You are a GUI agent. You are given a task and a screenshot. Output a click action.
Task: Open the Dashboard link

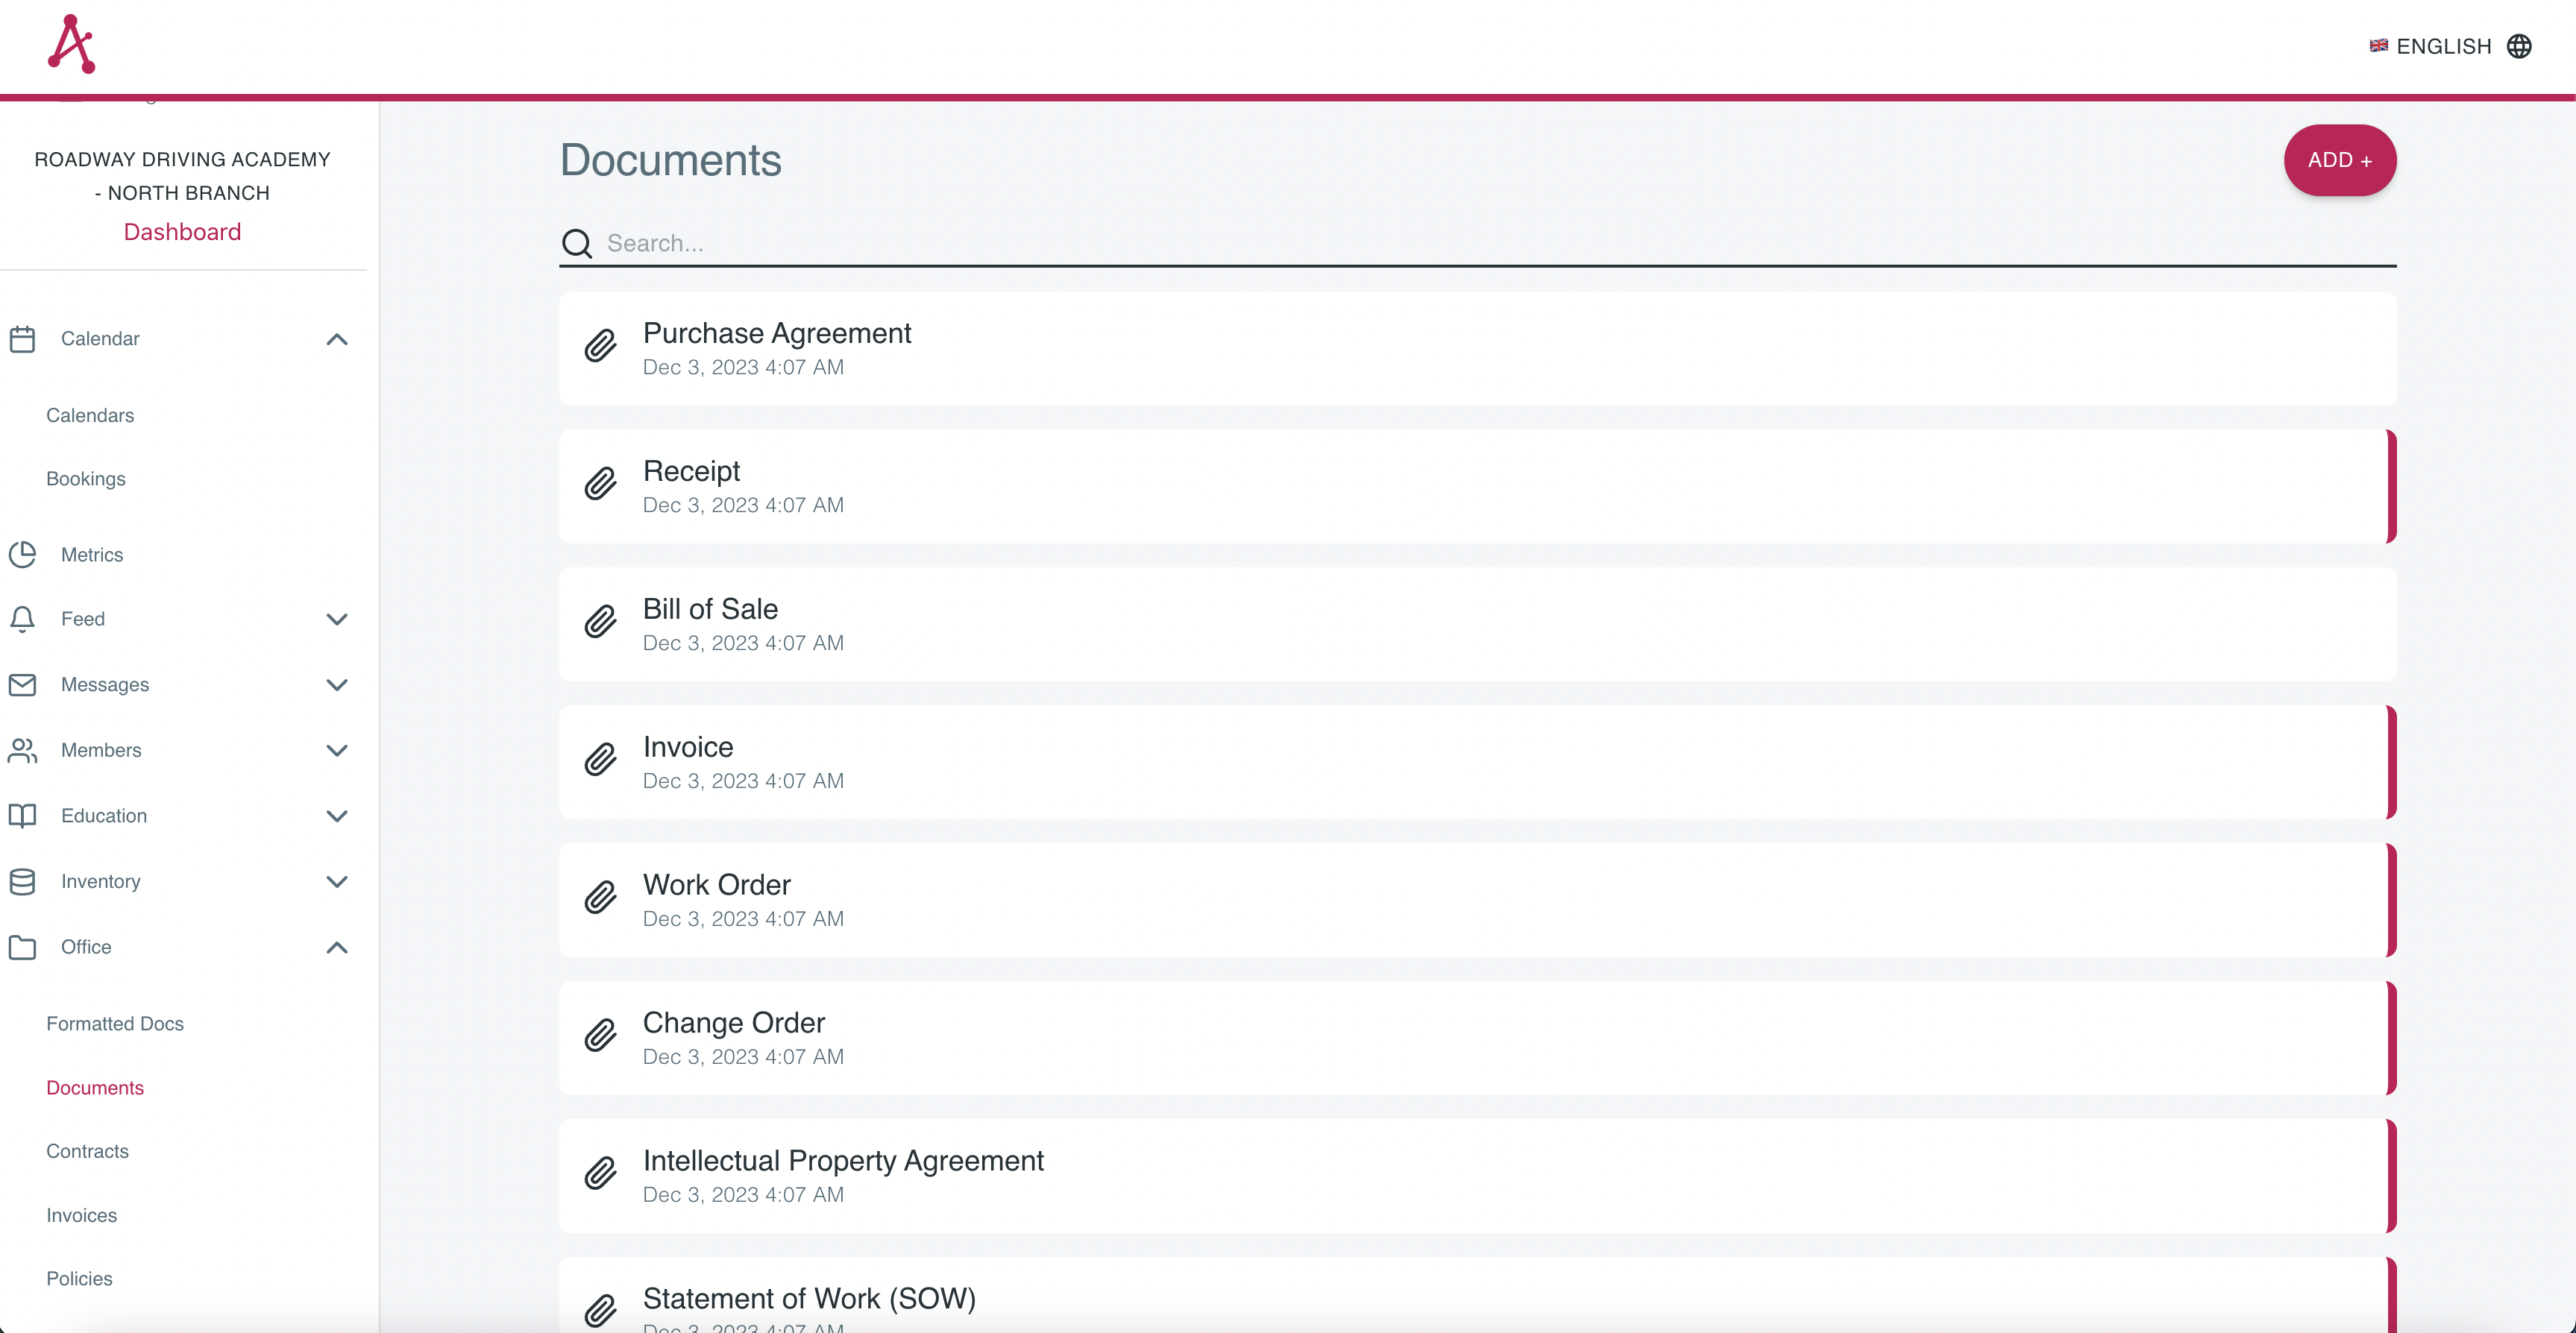pyautogui.click(x=182, y=232)
